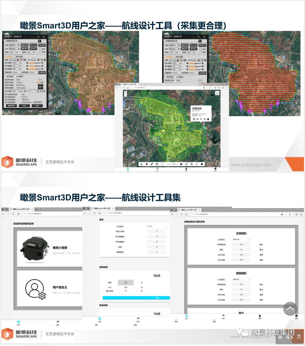Select the pencil draw tool in map toolbar
Image resolution: width=305 pixels, height=346 pixels.
[152, 164]
